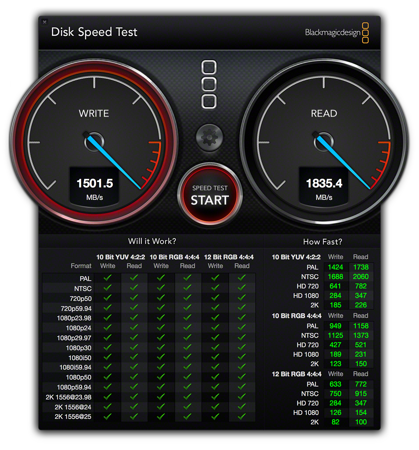Click the 154 HD 1080 read value
419x450 pixels.
361,412
